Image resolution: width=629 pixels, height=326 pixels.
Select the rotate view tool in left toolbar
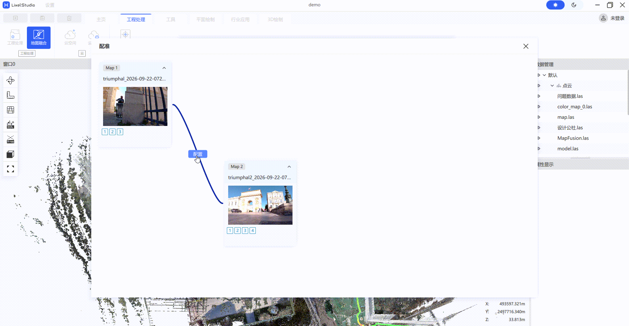point(11,80)
